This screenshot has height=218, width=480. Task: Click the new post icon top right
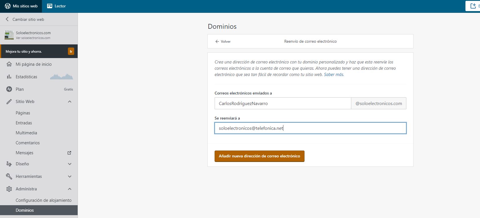click(x=473, y=6)
